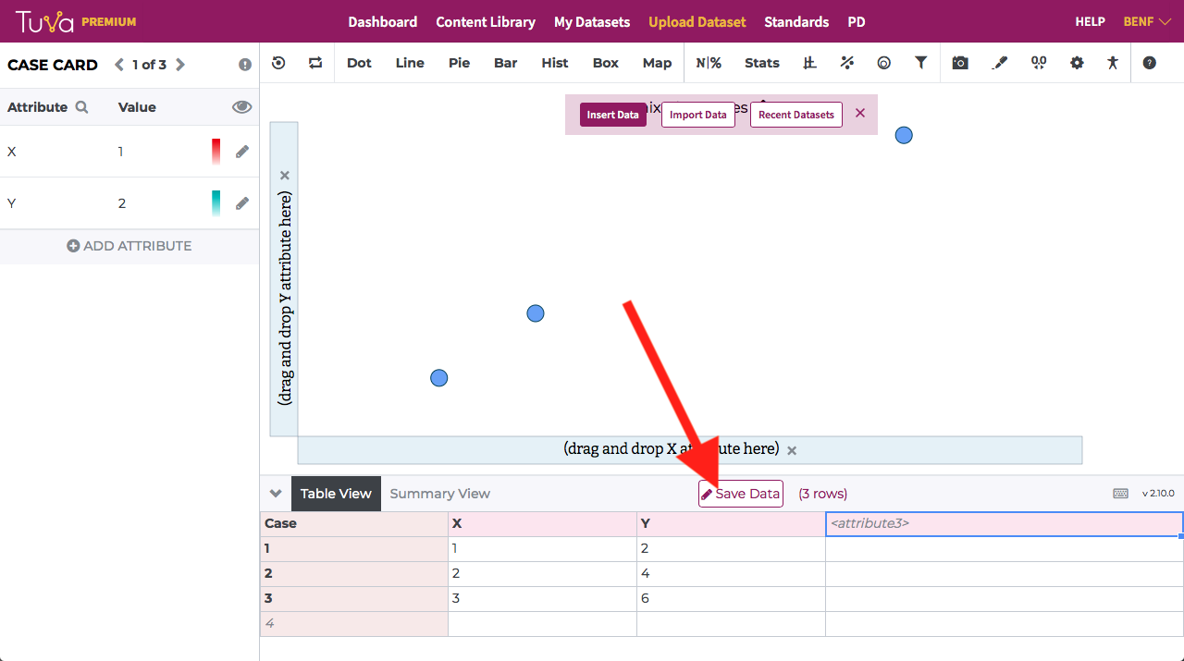Image resolution: width=1184 pixels, height=661 pixels.
Task: Open the accessibility figure icon
Action: click(x=1112, y=63)
